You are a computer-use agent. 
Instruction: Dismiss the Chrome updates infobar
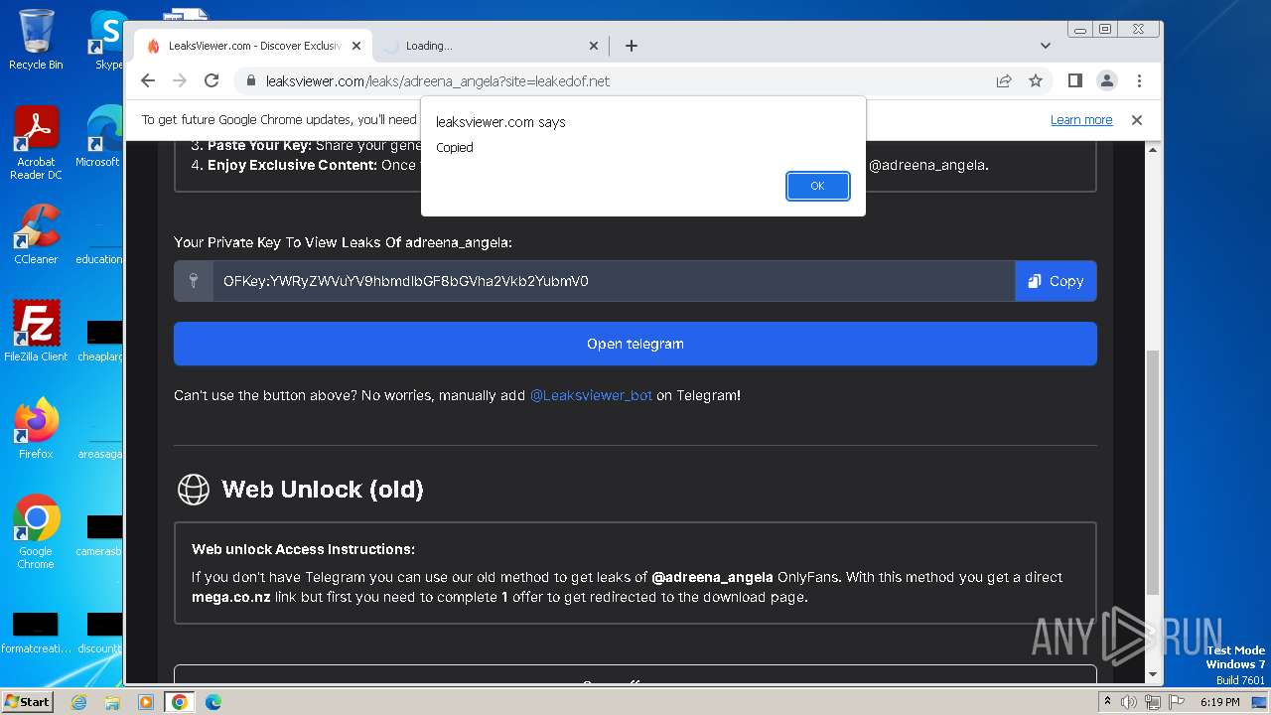[1137, 120]
